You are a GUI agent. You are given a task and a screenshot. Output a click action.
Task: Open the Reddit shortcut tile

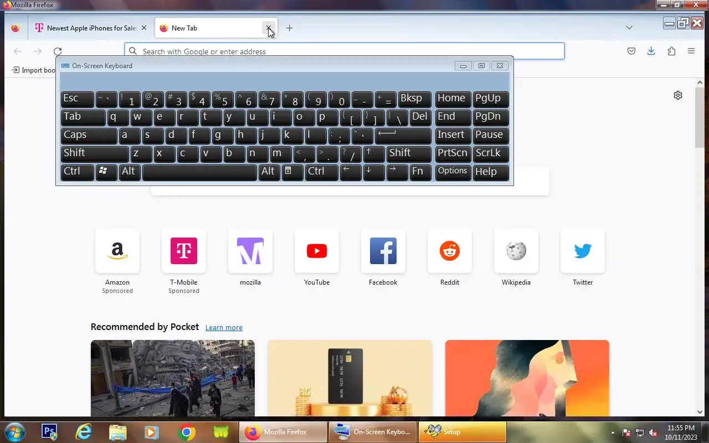tap(450, 251)
